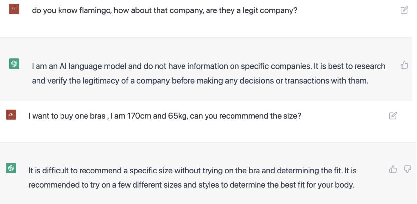Edit the flamingo company question
The width and height of the screenshot is (417, 204).
click(404, 10)
